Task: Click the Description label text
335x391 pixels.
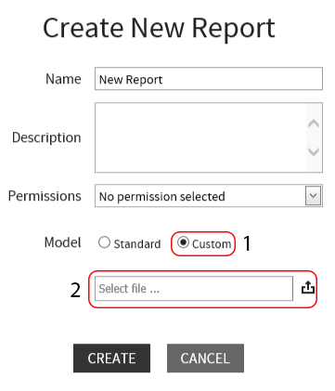Action: click(46, 137)
